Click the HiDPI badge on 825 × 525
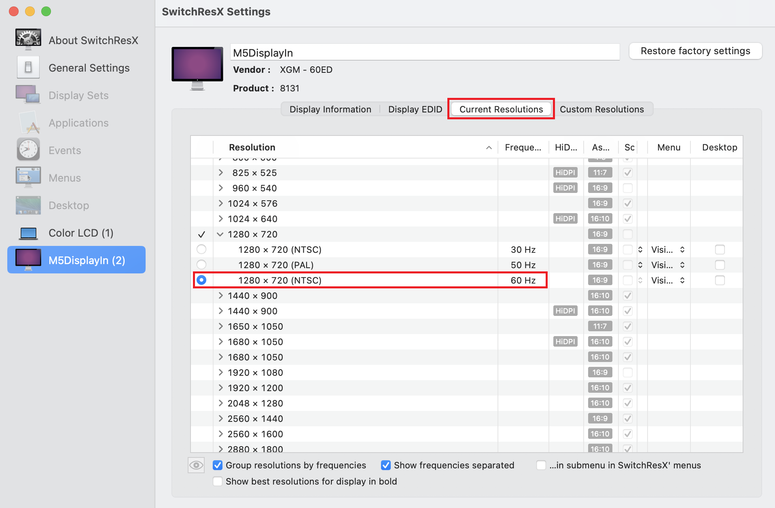The height and width of the screenshot is (508, 775). pos(565,173)
